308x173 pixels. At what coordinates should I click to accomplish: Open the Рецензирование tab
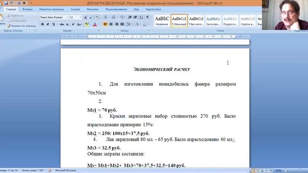pos(116,9)
